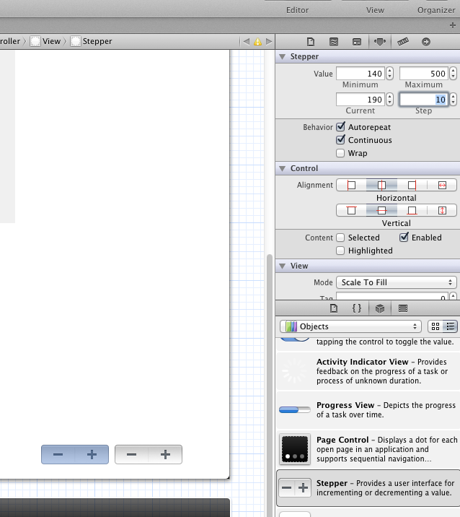This screenshot has width=460, height=517.
Task: Add a new tab with plus button
Action: tap(453, 25)
